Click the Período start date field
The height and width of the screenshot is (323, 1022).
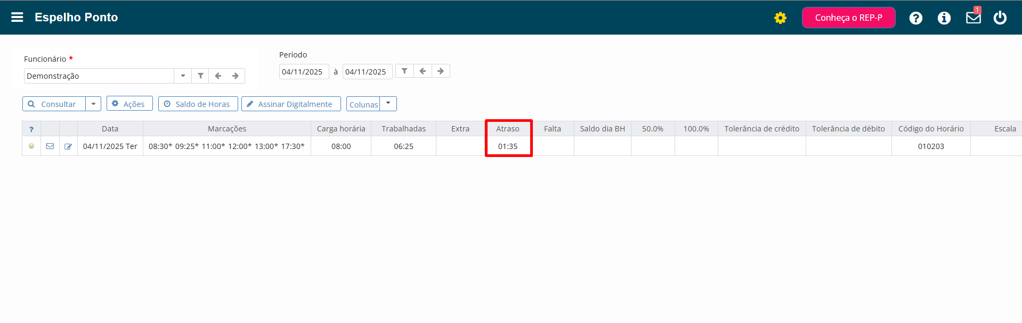tap(304, 71)
